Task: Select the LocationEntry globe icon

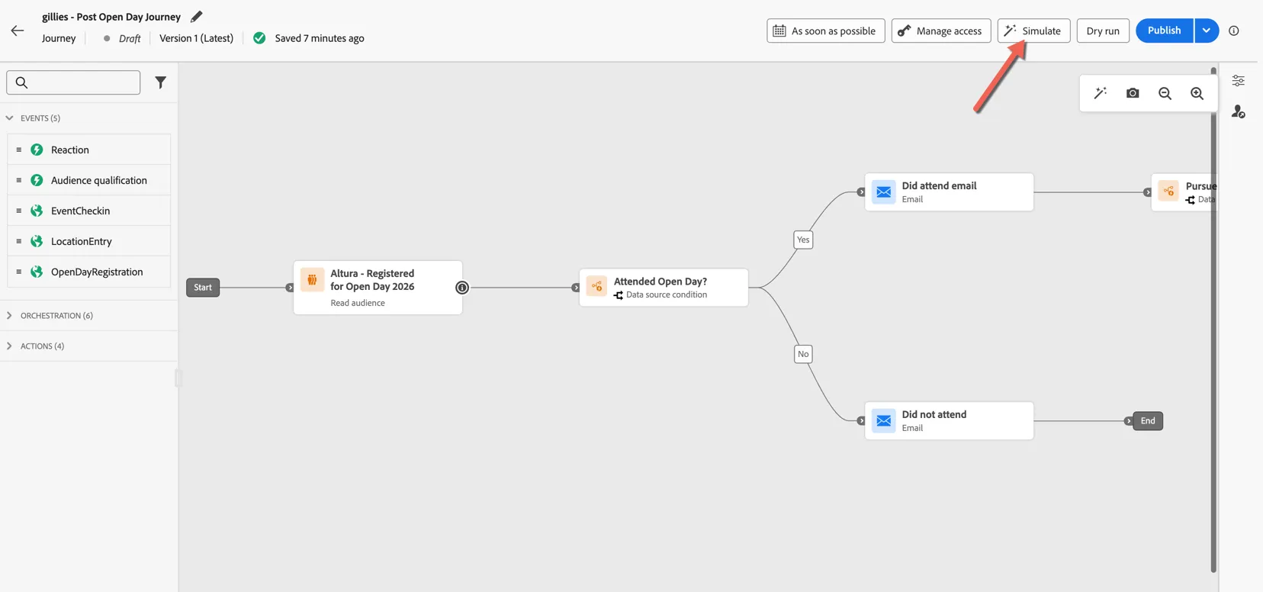Action: point(37,241)
